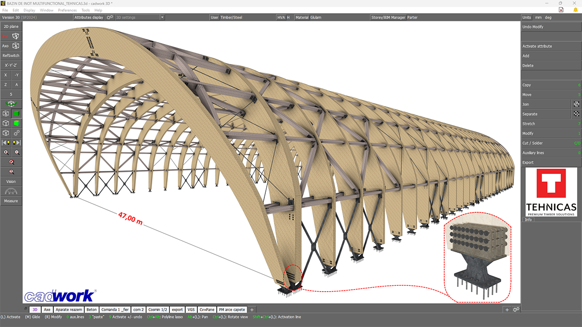
Task: Open the Display menu
Action: 29,10
